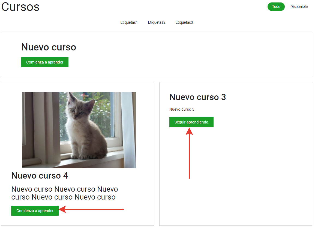Open the Nuevo curso 3 title heading
The image size is (321, 229).
point(197,97)
